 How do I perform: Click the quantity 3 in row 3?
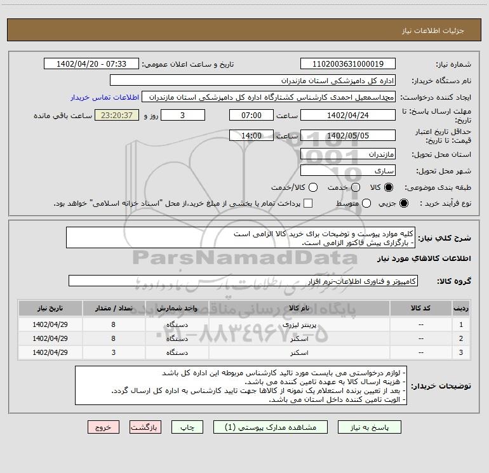(x=114, y=352)
